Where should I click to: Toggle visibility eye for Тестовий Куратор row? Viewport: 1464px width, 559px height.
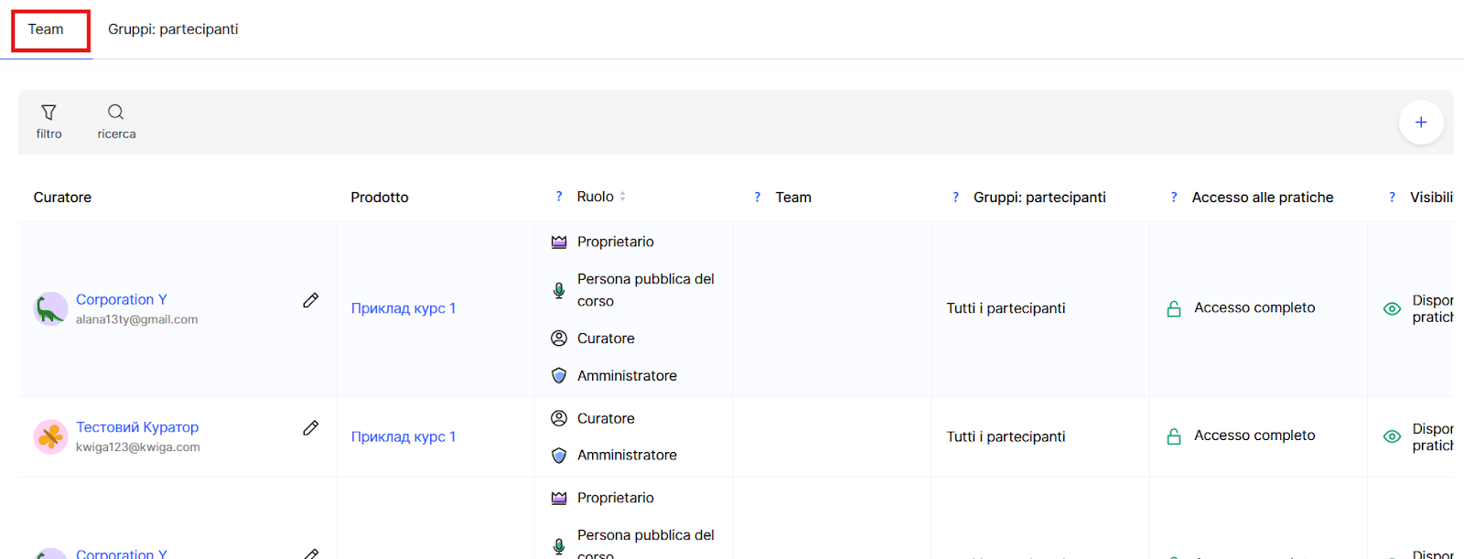pyautogui.click(x=1392, y=437)
